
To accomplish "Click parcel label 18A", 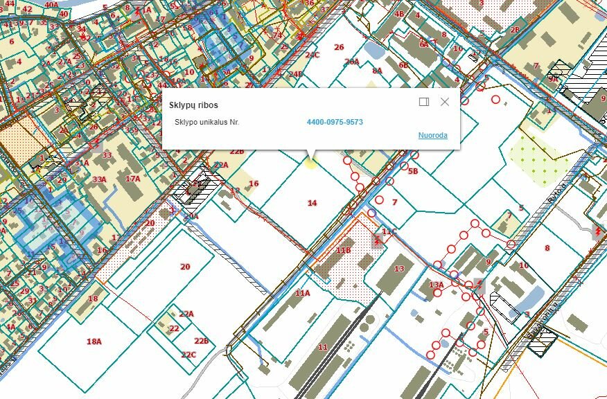I will point(94,342).
